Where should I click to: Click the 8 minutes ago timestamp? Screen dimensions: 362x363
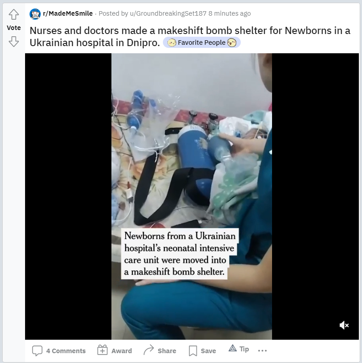click(x=230, y=13)
